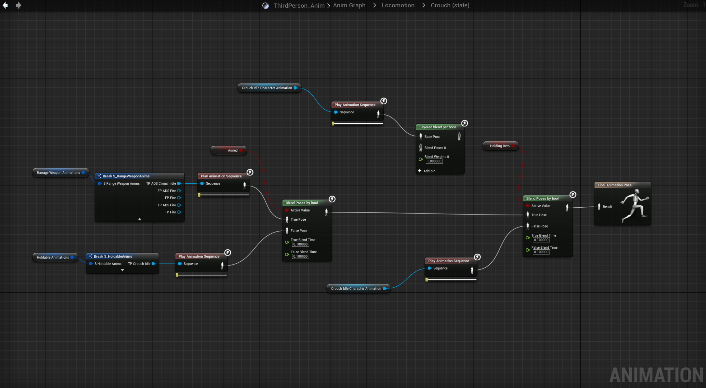Screen dimensions: 706x388
Task: Click Add pin plus icon on Layered blend node
Action: [x=420, y=171]
